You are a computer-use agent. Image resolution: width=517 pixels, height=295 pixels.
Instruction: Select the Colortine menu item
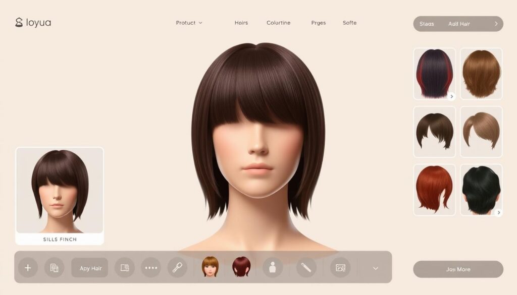279,23
